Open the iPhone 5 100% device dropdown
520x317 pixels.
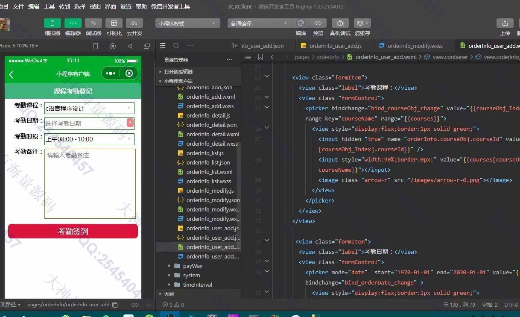(x=19, y=46)
